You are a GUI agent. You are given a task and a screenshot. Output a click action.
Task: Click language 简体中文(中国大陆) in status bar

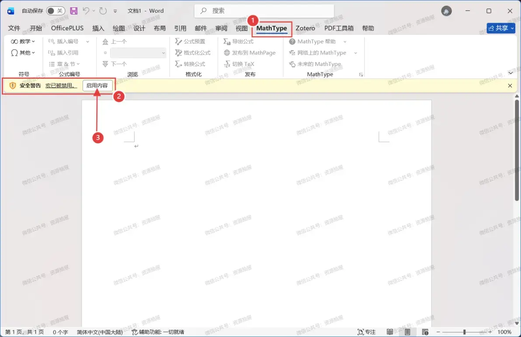100,332
